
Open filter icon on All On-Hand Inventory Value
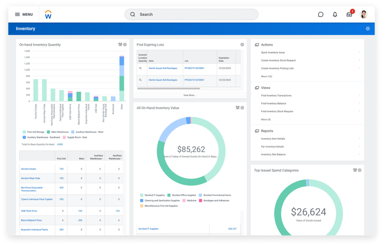coord(237,108)
